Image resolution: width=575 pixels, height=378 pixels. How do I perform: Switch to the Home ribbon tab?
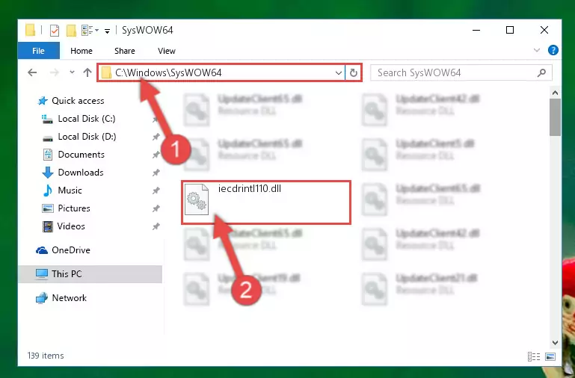(82, 51)
